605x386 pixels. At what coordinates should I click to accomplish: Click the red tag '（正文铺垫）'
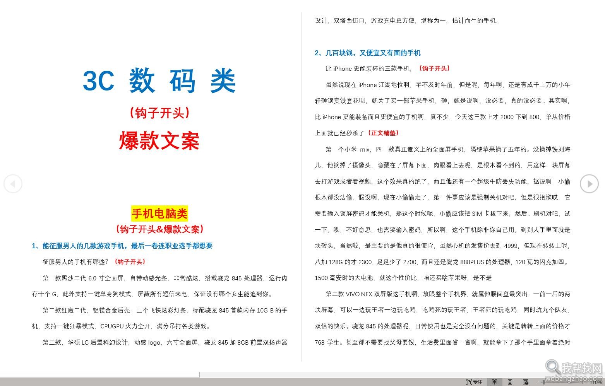point(383,133)
